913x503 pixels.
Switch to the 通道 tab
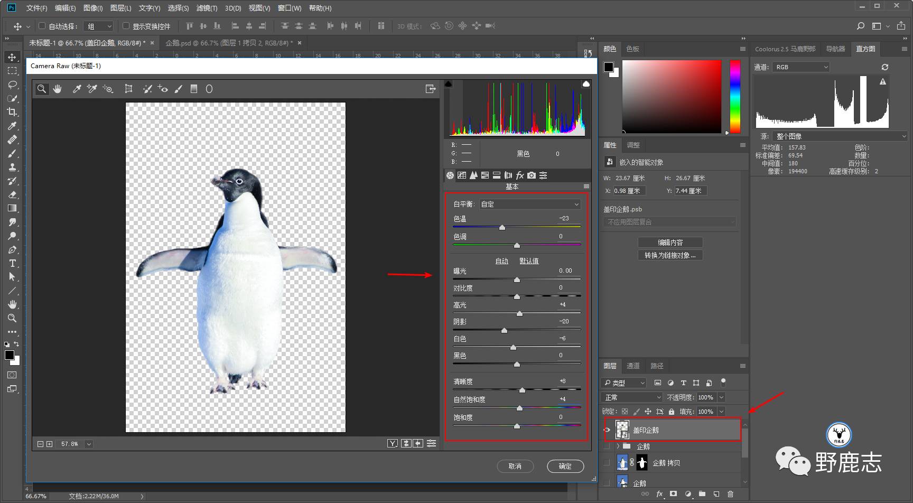pyautogui.click(x=632, y=366)
